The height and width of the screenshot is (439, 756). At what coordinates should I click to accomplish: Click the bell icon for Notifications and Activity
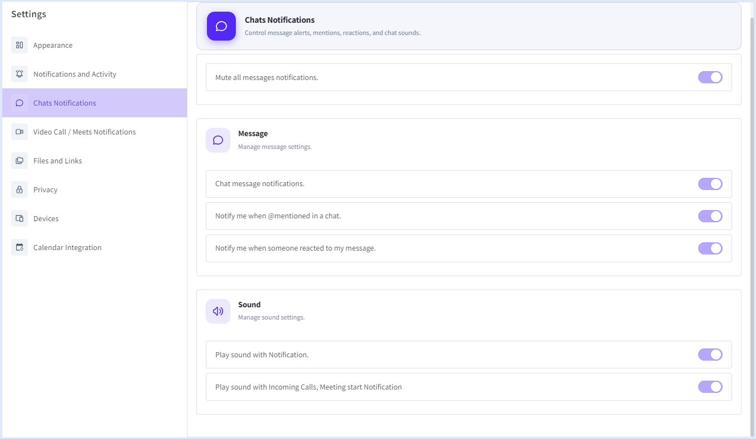(x=19, y=74)
